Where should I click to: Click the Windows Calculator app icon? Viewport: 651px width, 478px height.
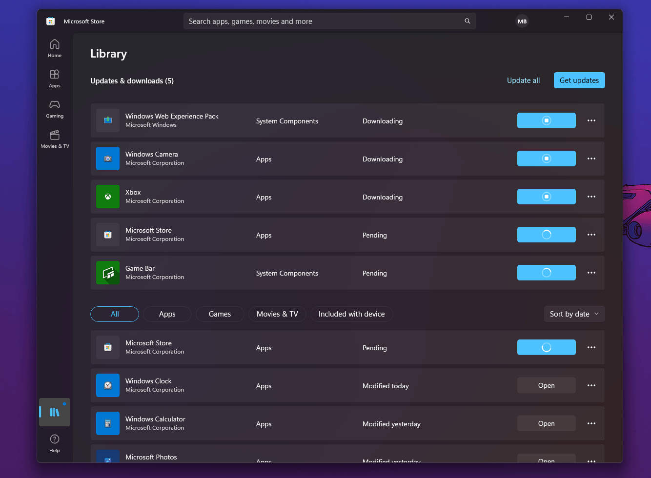click(108, 423)
